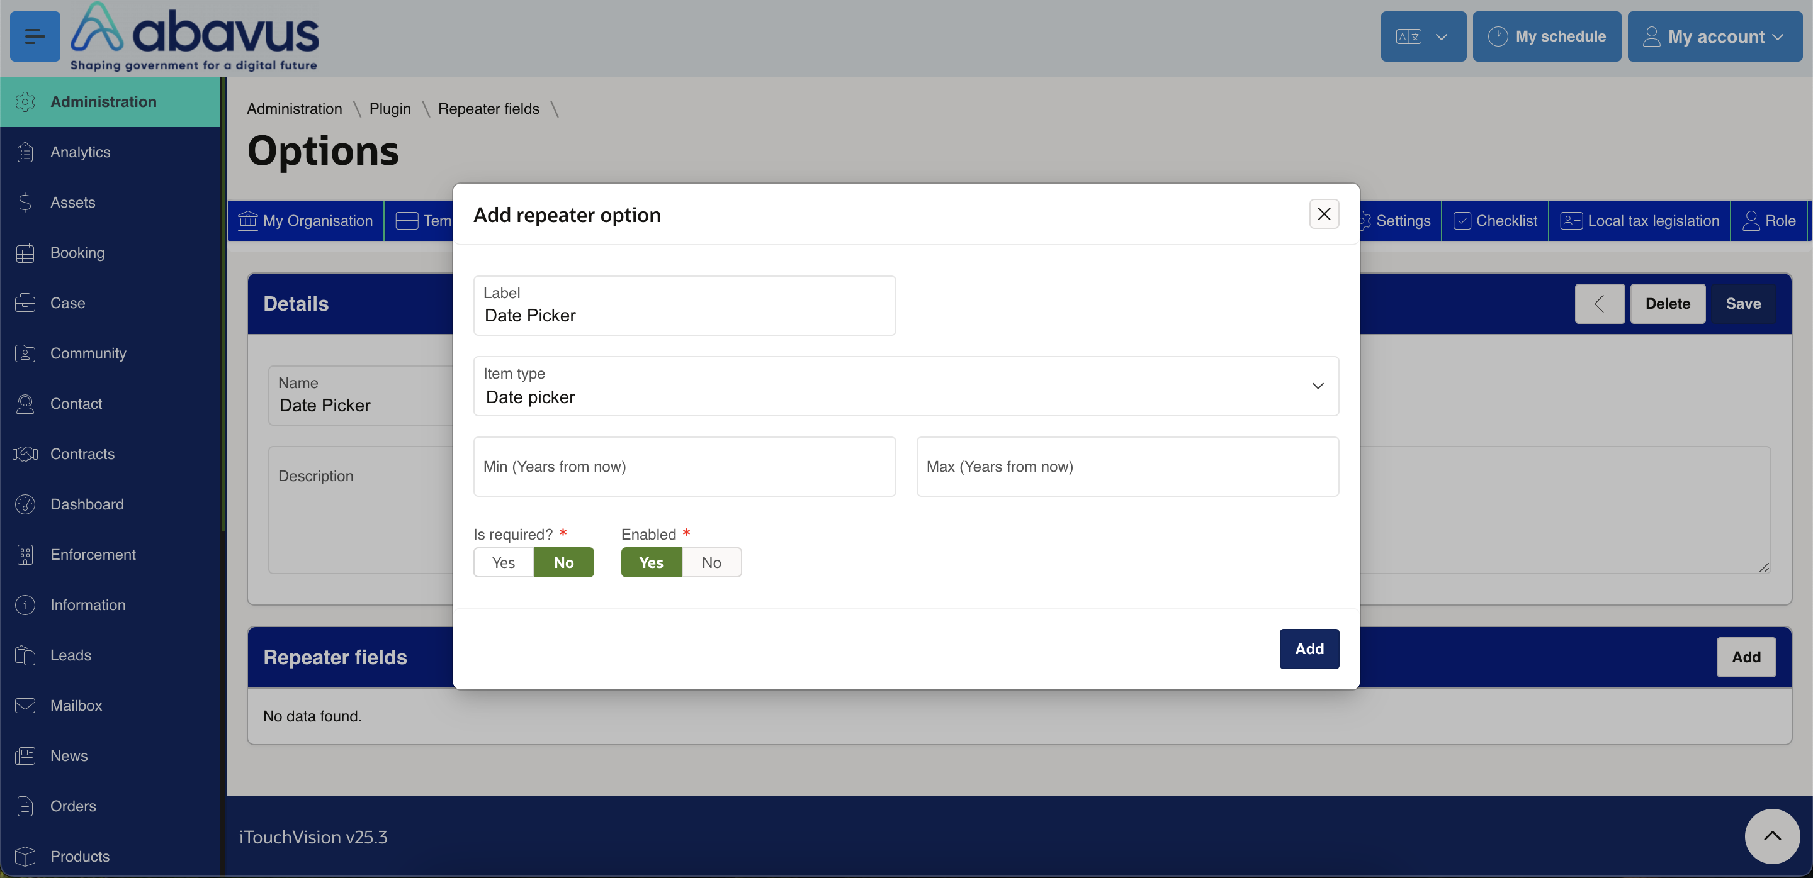
Task: Click the Case briefcase icon
Action: tap(25, 303)
